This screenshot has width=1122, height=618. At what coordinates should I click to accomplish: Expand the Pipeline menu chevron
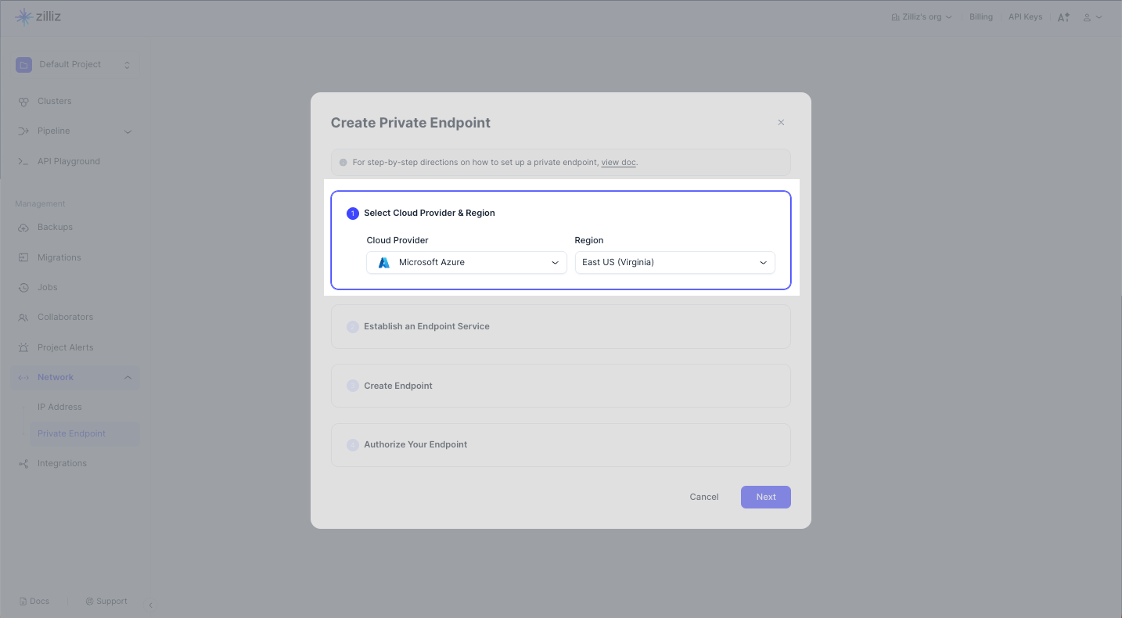(x=128, y=131)
